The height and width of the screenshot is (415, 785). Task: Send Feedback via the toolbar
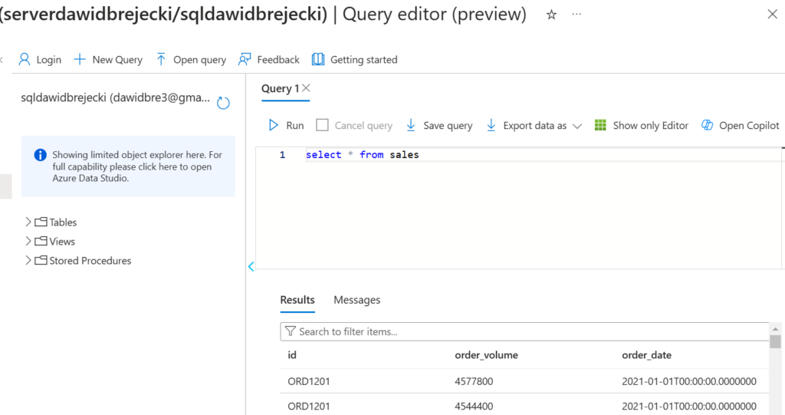pos(269,60)
